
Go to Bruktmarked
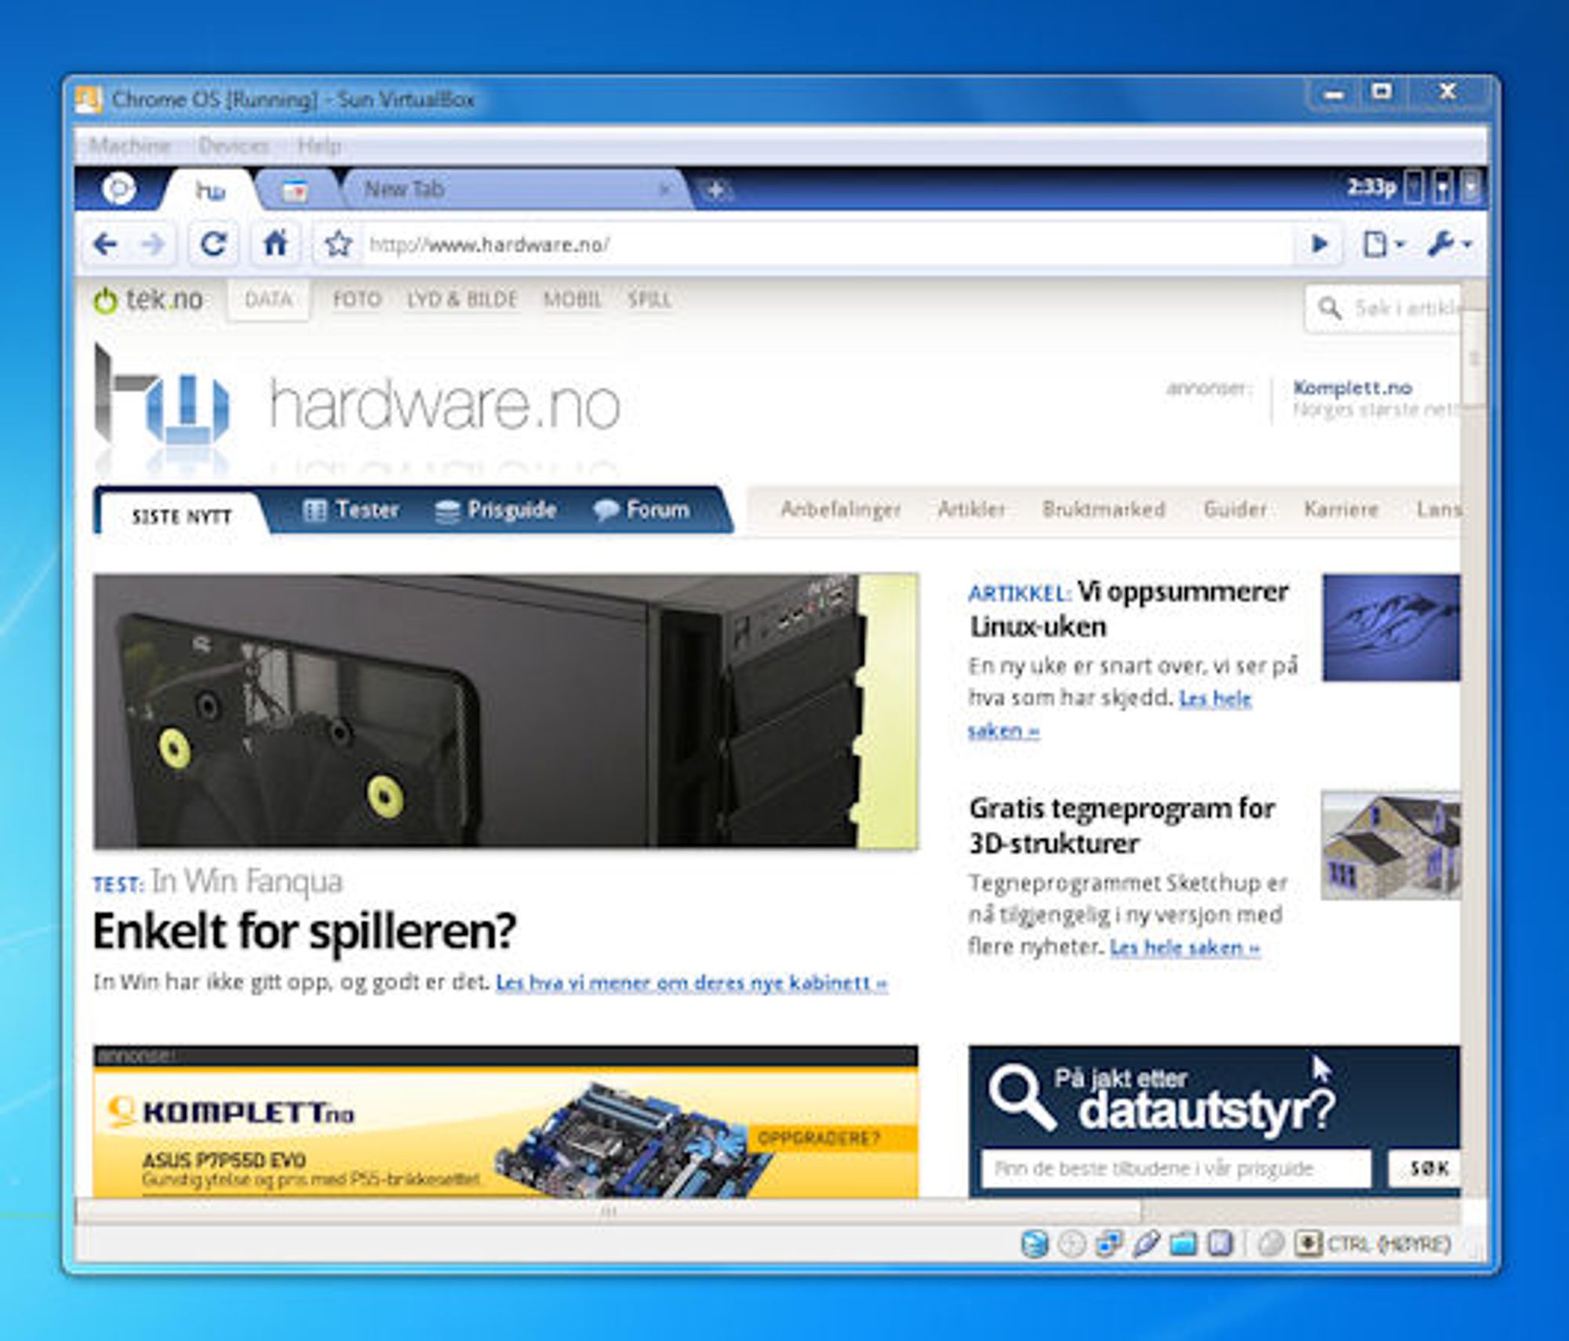click(1104, 510)
